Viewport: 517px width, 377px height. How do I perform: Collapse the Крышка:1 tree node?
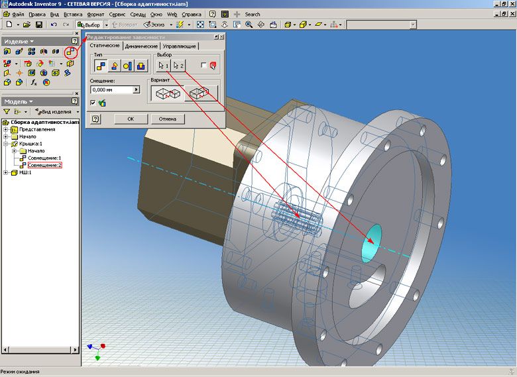pos(7,143)
